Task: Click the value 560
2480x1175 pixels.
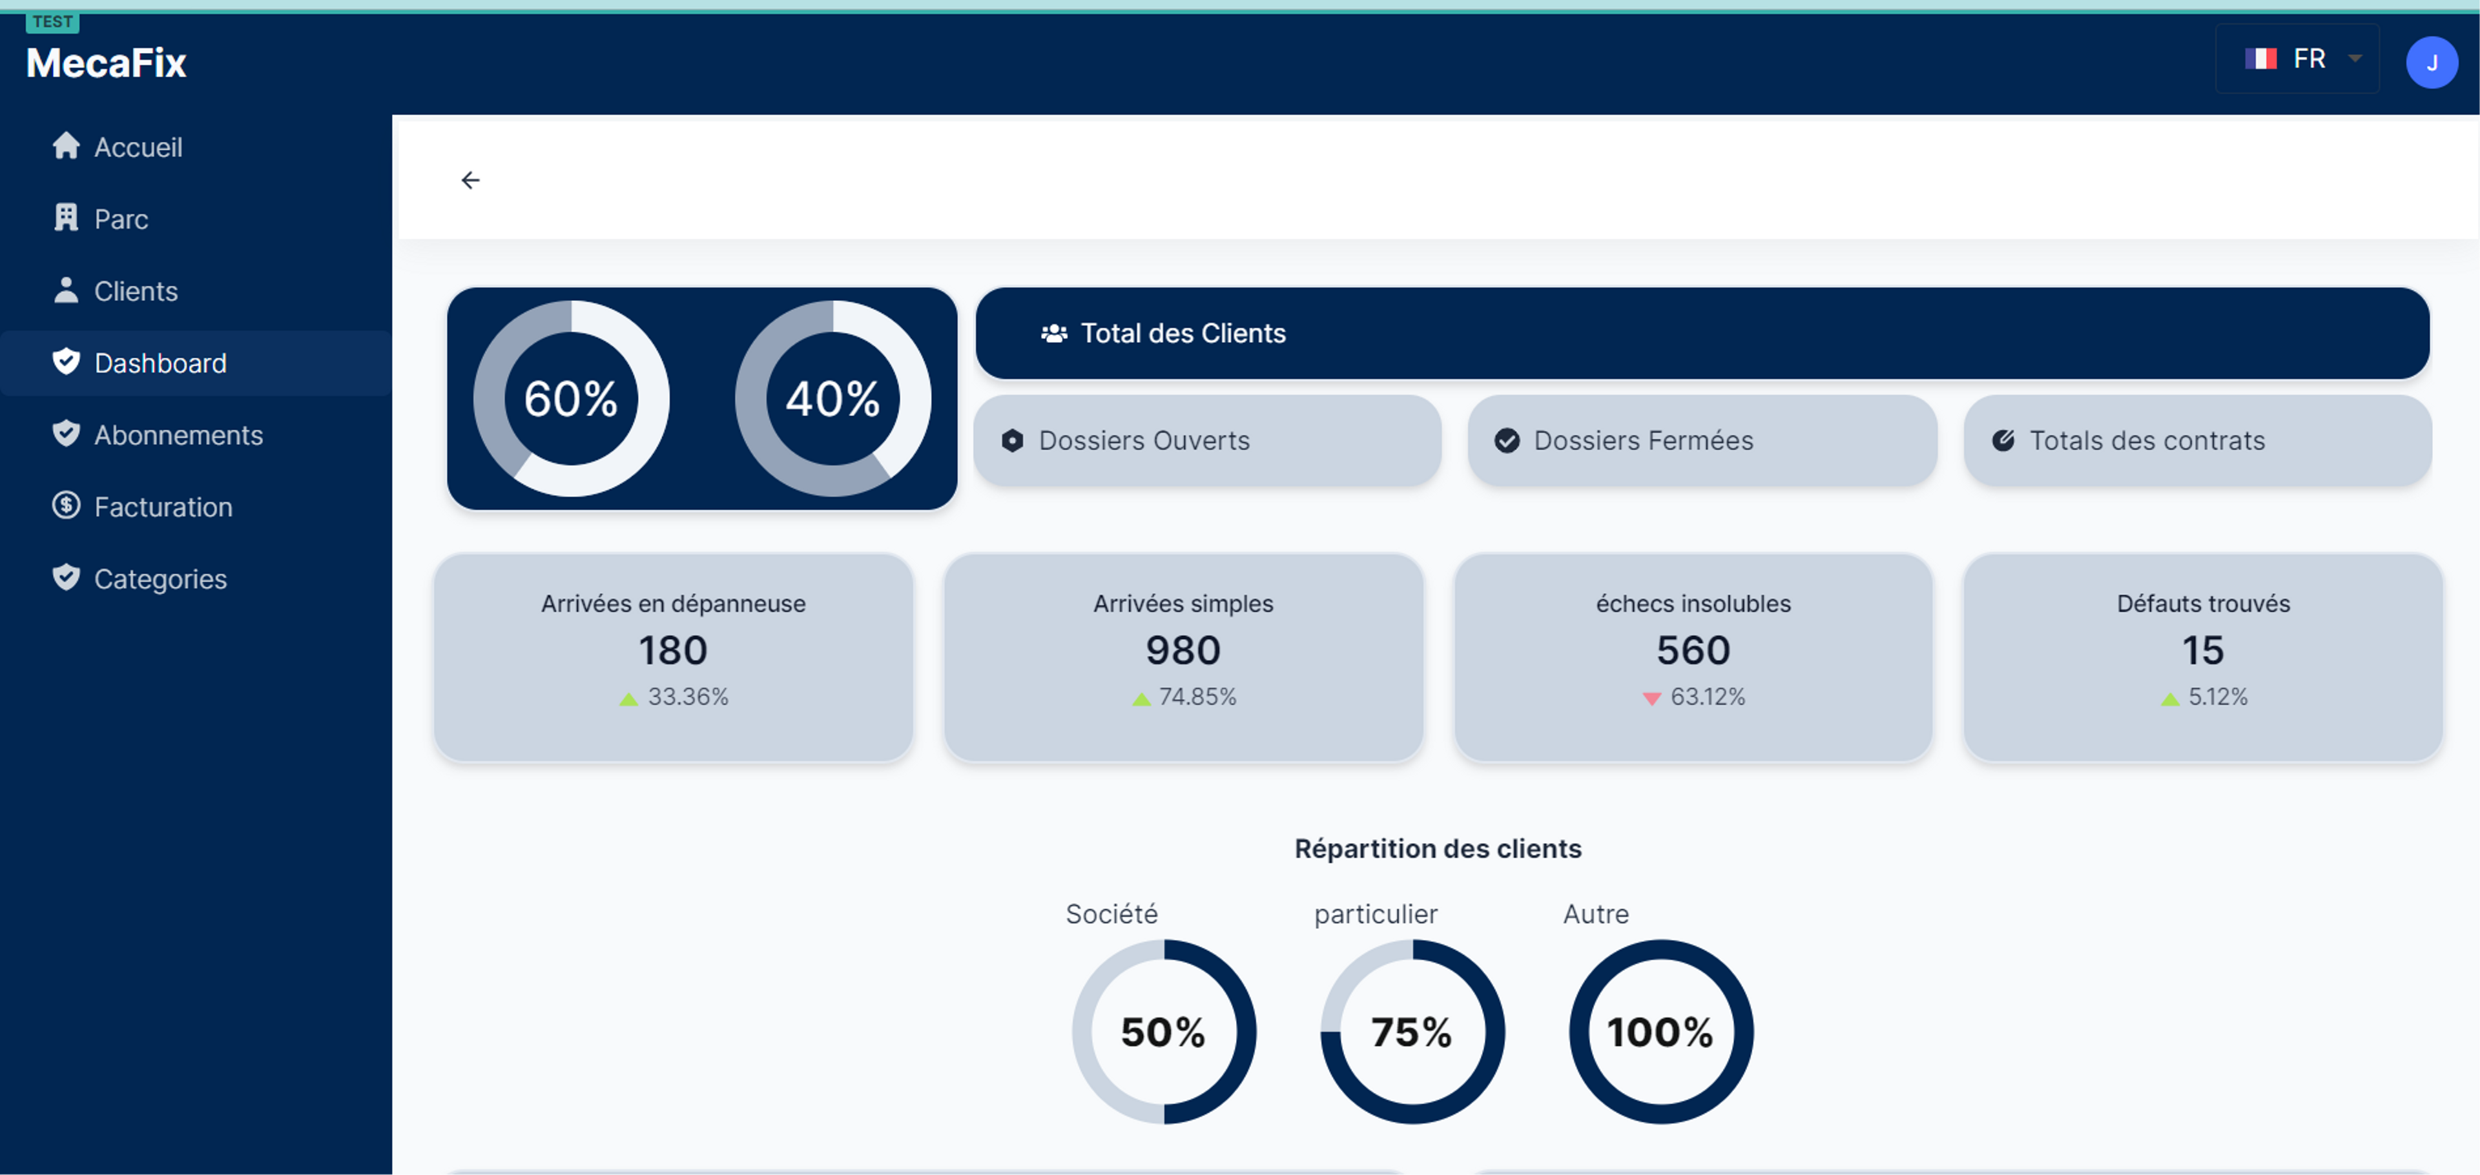Action: pyautogui.click(x=1693, y=651)
